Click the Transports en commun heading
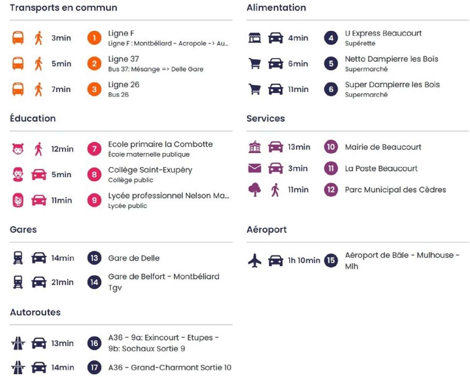 pos(64,8)
